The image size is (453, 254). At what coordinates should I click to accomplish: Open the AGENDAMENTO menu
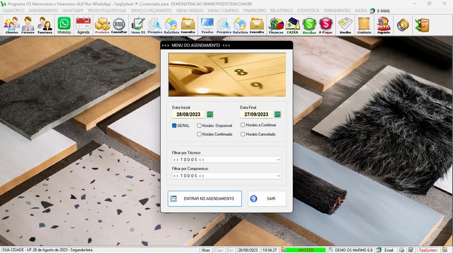click(44, 11)
